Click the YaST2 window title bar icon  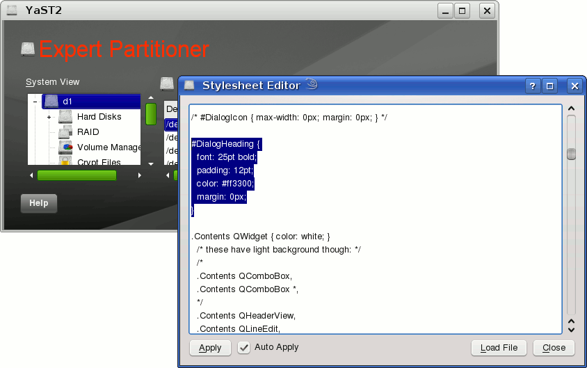pos(12,10)
